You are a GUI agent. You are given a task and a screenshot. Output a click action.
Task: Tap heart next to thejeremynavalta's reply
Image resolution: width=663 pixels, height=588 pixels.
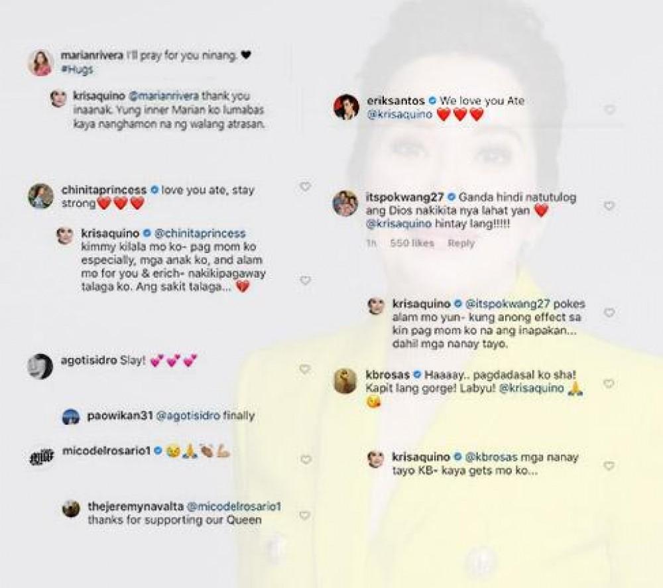pyautogui.click(x=304, y=515)
